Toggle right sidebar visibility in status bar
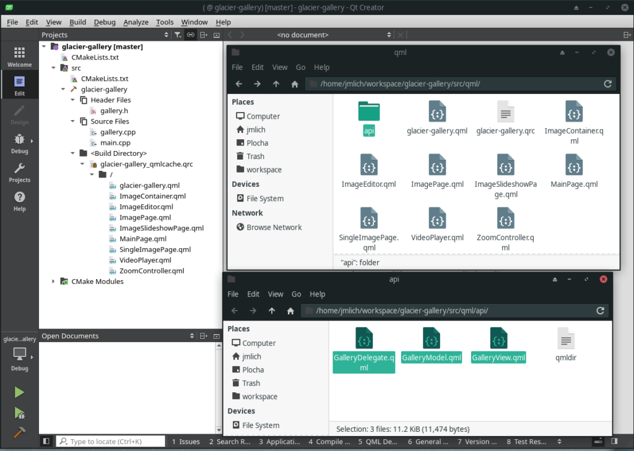The height and width of the screenshot is (451, 634). coord(615,441)
